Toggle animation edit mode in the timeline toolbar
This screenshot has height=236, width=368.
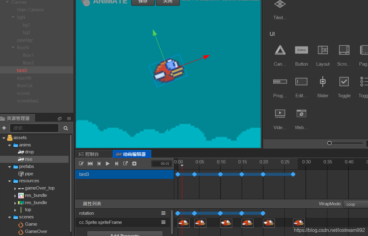pyautogui.click(x=81, y=163)
